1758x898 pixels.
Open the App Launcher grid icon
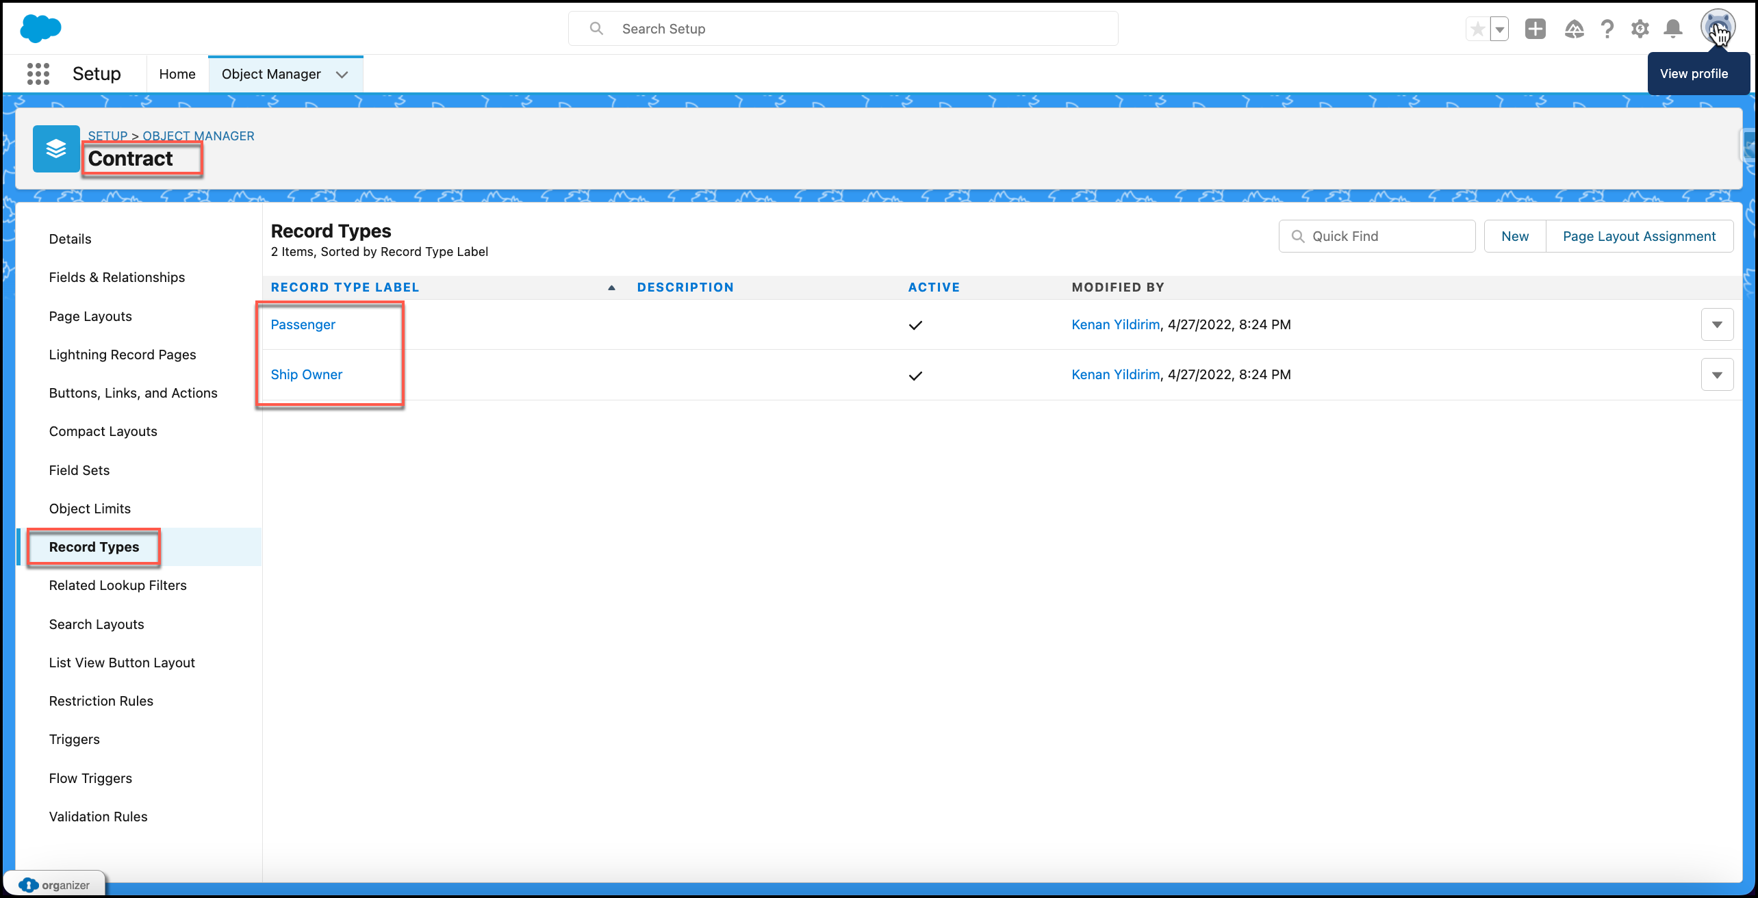click(38, 74)
